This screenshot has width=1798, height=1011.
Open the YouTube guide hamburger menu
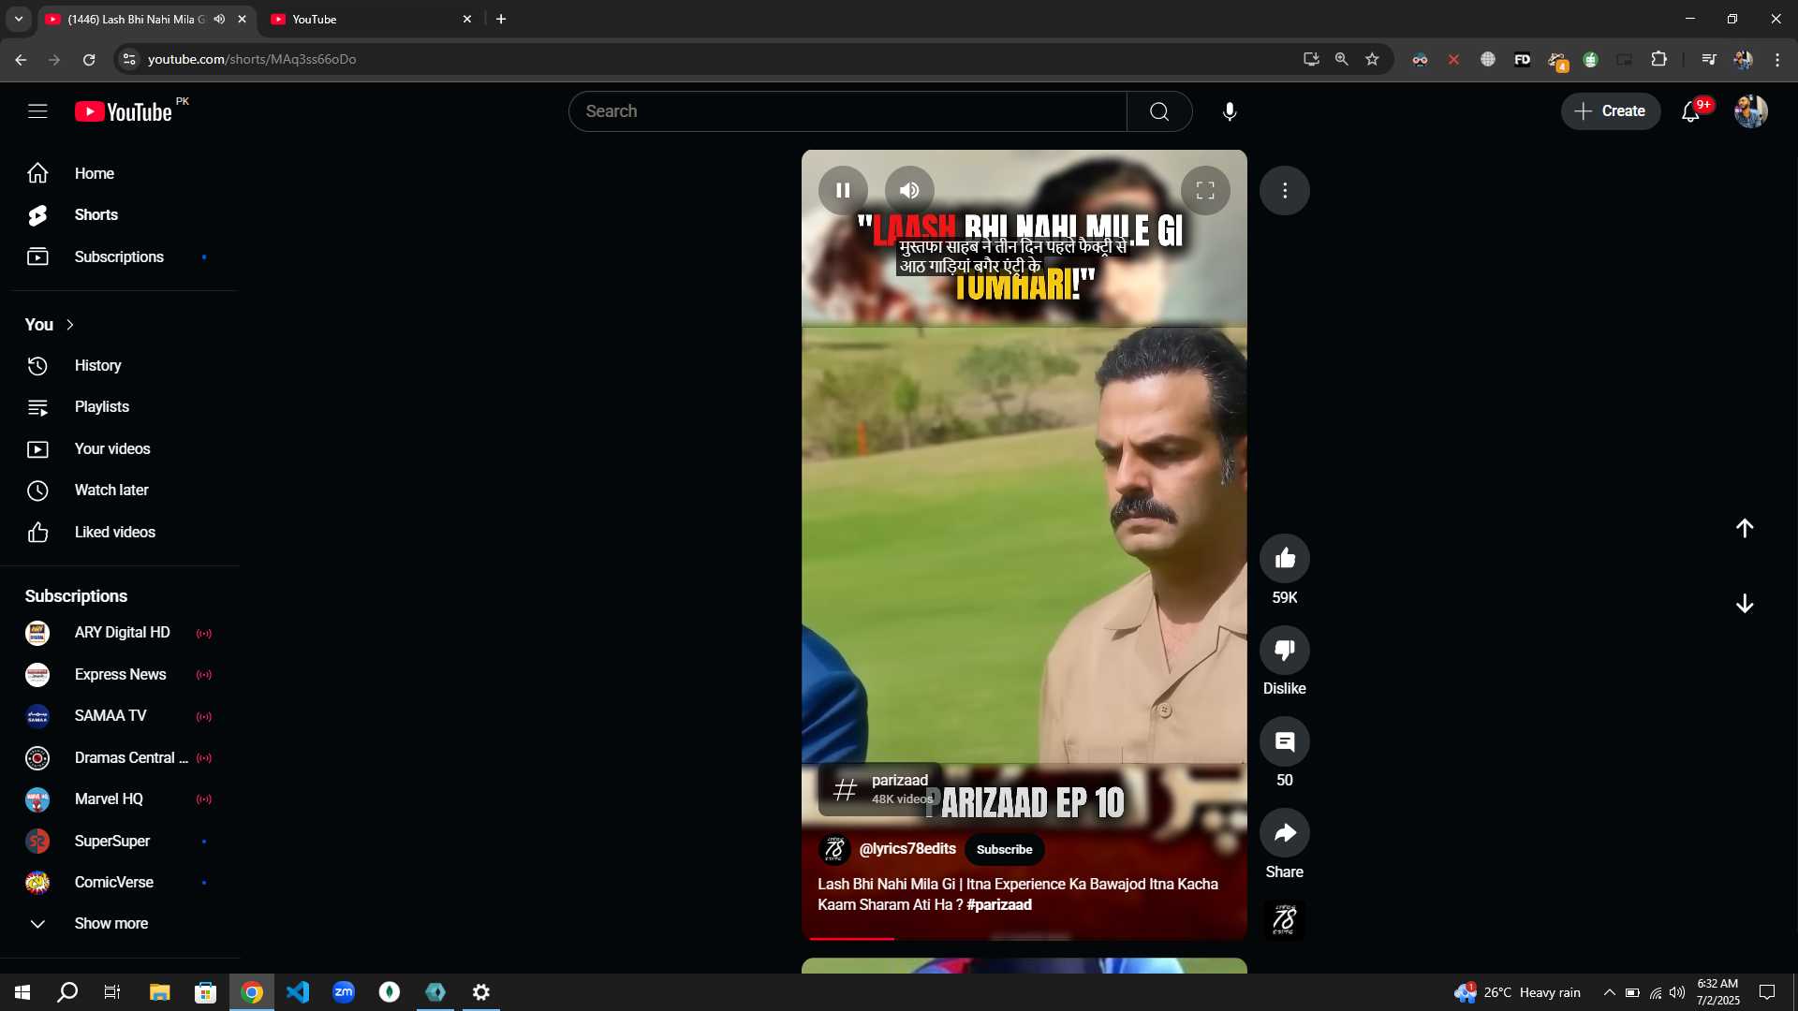37,111
